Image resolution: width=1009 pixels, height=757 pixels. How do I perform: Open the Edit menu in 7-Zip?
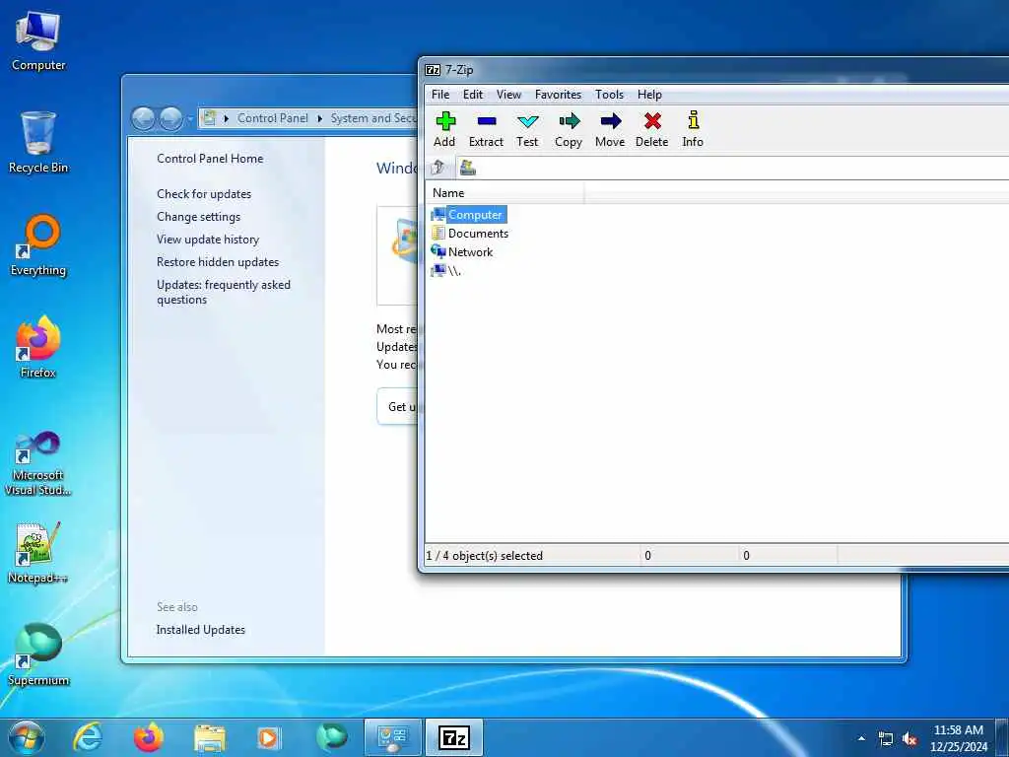point(473,95)
